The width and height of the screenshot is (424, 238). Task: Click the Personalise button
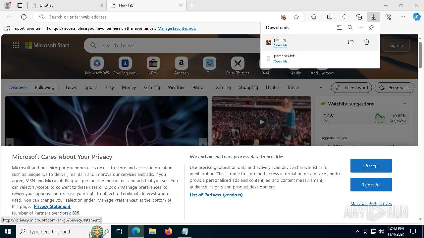(x=395, y=88)
